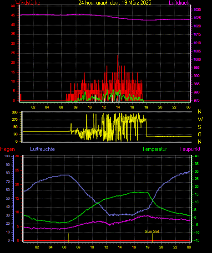Click the 270 degree tick on direction axis
Screen dimensions: 212x253
click(x=15, y=120)
